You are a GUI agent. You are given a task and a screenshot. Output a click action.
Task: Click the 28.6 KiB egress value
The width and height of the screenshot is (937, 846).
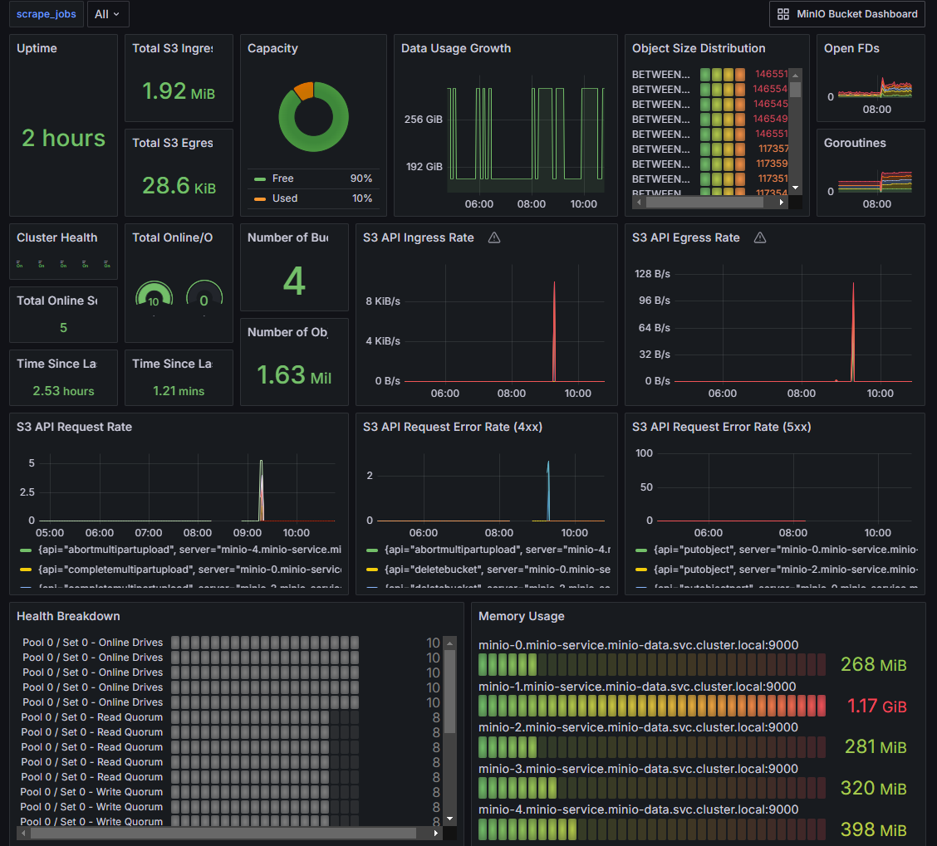[x=179, y=186]
